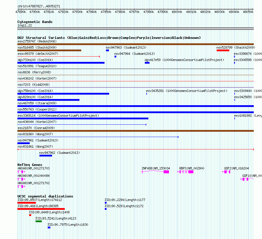Click the nsv7203 (Kidd2008) label
The image size is (262, 239).
tap(34, 85)
